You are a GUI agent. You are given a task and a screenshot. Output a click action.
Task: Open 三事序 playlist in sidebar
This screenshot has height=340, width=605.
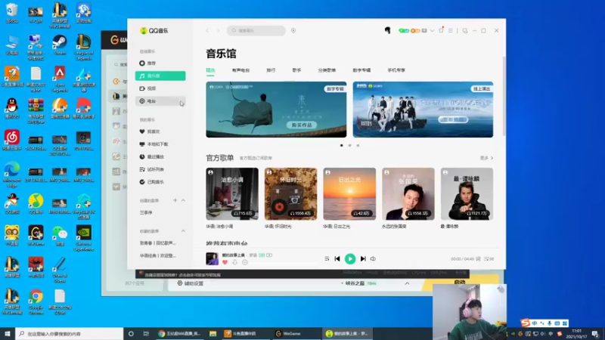coord(146,213)
